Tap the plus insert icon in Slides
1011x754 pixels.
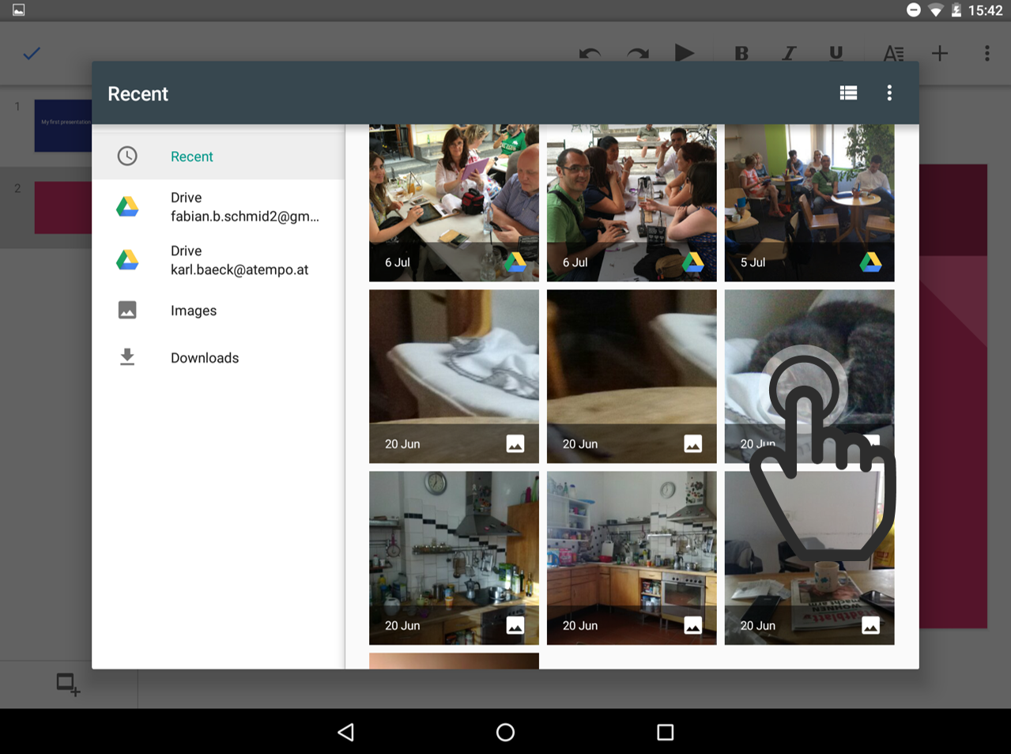[x=940, y=53]
